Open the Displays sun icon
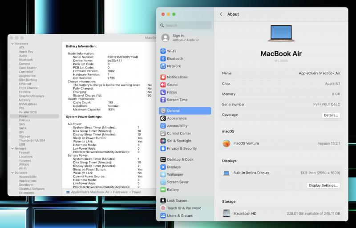Viewport: 356px width, 228px height. [163, 167]
